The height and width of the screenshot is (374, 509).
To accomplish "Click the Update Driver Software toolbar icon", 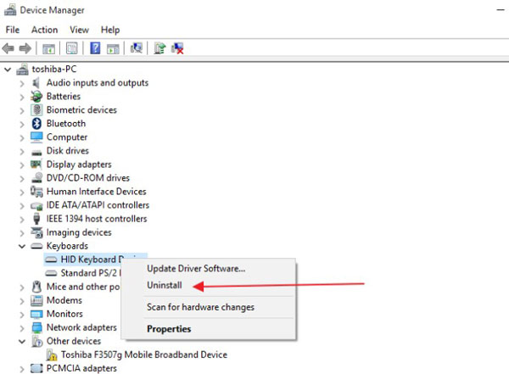I will pyautogui.click(x=159, y=48).
